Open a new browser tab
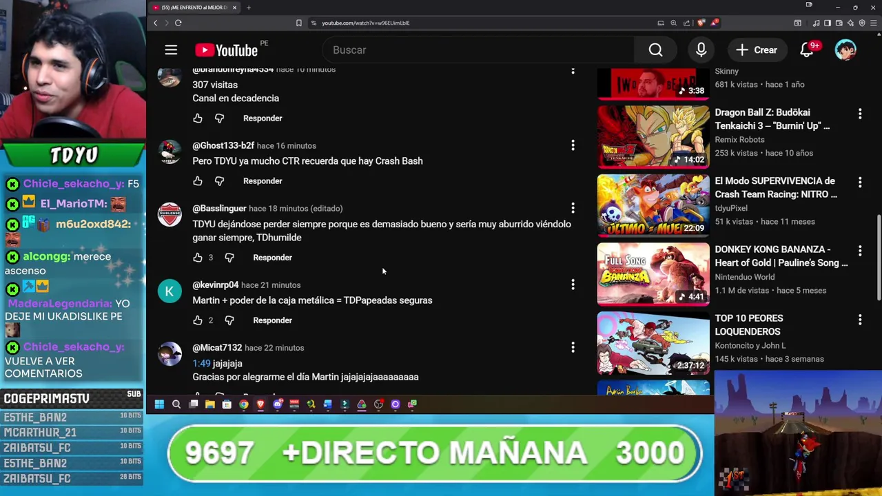This screenshot has width=882, height=496. click(x=248, y=8)
